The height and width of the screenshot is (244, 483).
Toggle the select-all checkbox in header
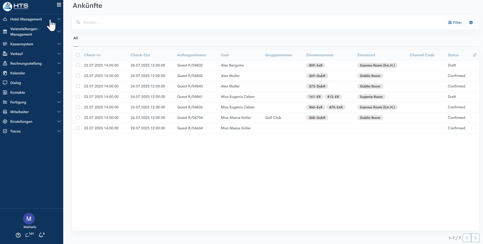click(x=78, y=55)
